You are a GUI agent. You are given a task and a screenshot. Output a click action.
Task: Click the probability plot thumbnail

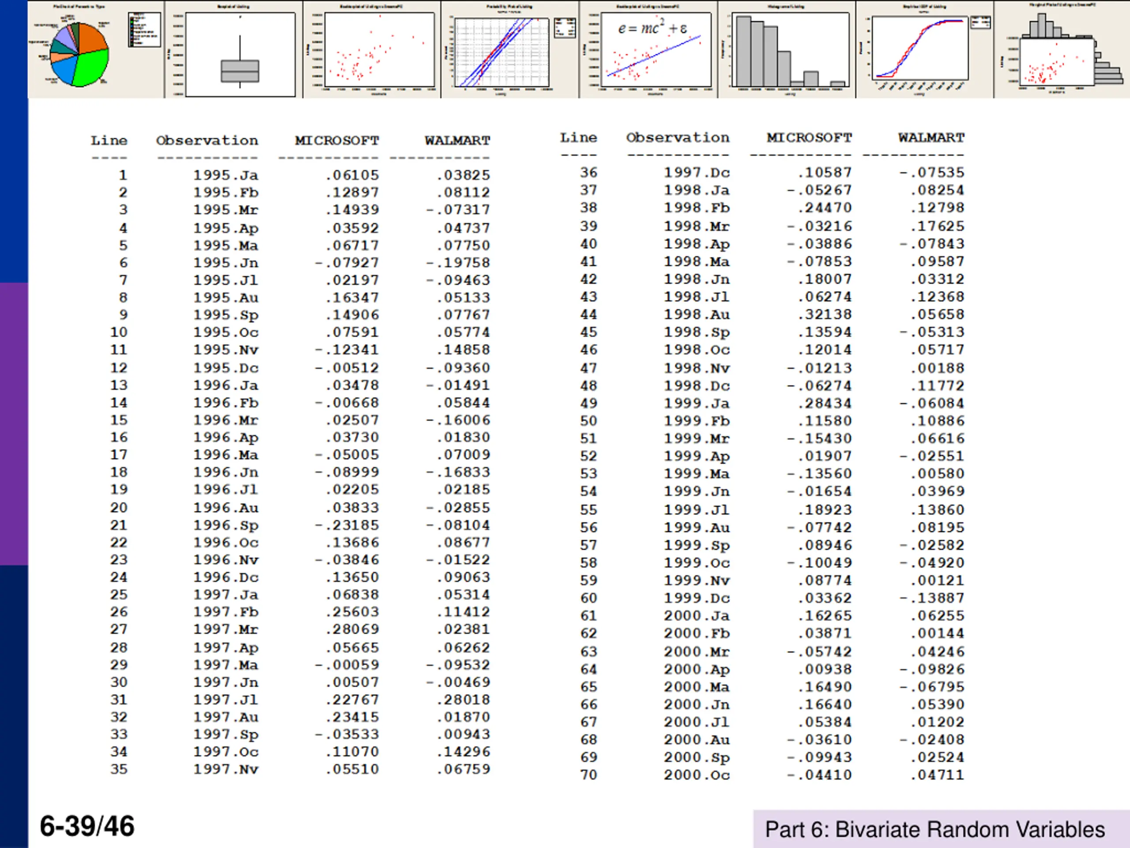pos(510,49)
